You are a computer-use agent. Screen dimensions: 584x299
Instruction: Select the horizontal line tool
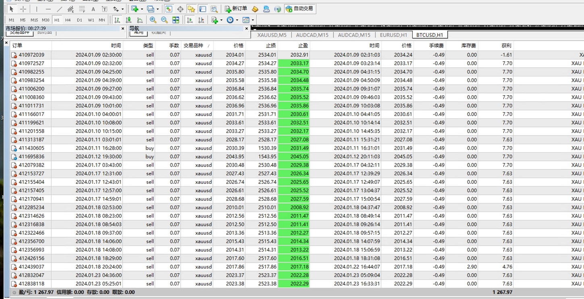[x=48, y=9]
